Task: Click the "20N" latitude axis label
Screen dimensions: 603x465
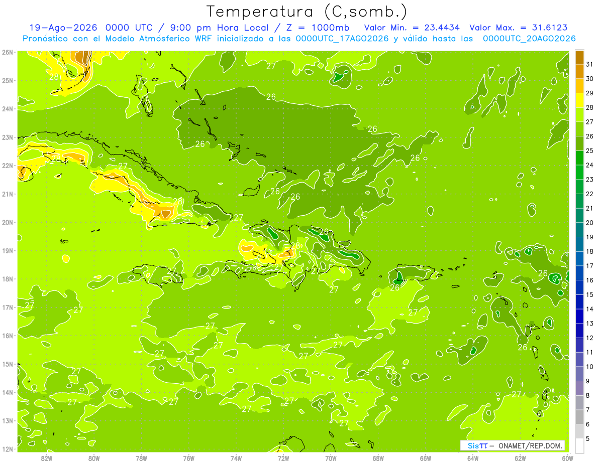Action: [x=8, y=222]
